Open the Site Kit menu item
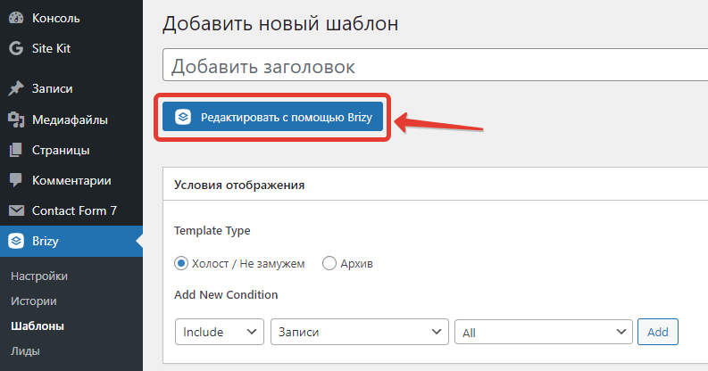The height and width of the screenshot is (371, 708). 51,48
